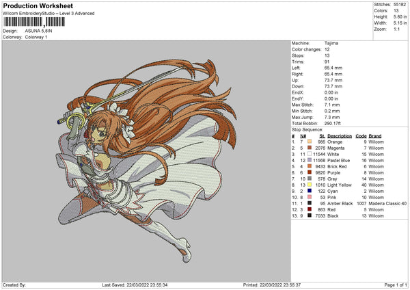This screenshot has height=290, width=410.
Task: Click the St. column header
Action: click(x=321, y=135)
